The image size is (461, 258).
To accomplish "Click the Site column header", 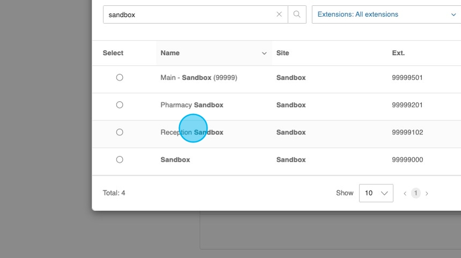I will coord(282,53).
